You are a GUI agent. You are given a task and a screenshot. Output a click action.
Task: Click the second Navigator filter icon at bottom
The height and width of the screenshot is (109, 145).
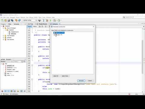pos(5,91)
